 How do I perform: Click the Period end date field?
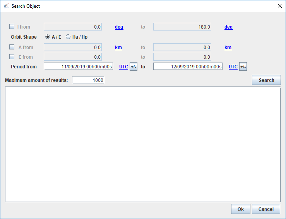point(188,66)
